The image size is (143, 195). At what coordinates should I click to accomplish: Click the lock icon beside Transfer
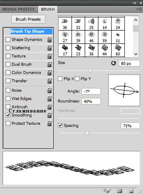(50, 81)
